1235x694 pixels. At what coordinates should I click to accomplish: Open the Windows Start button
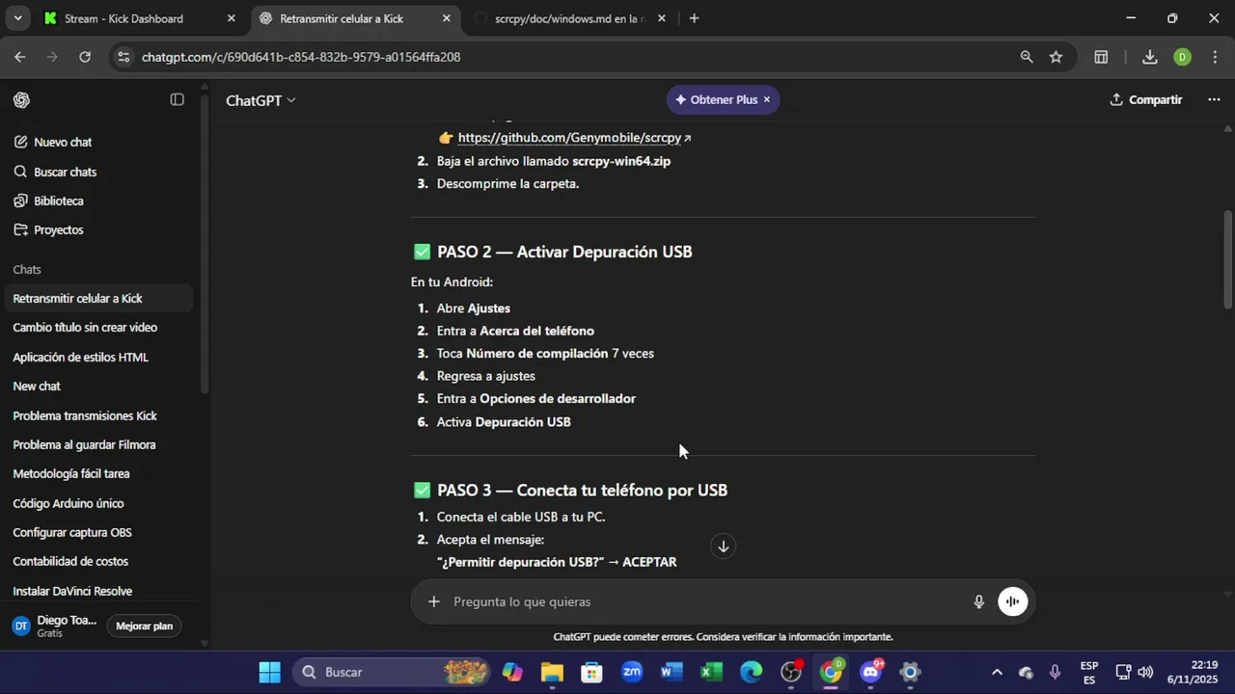[269, 672]
